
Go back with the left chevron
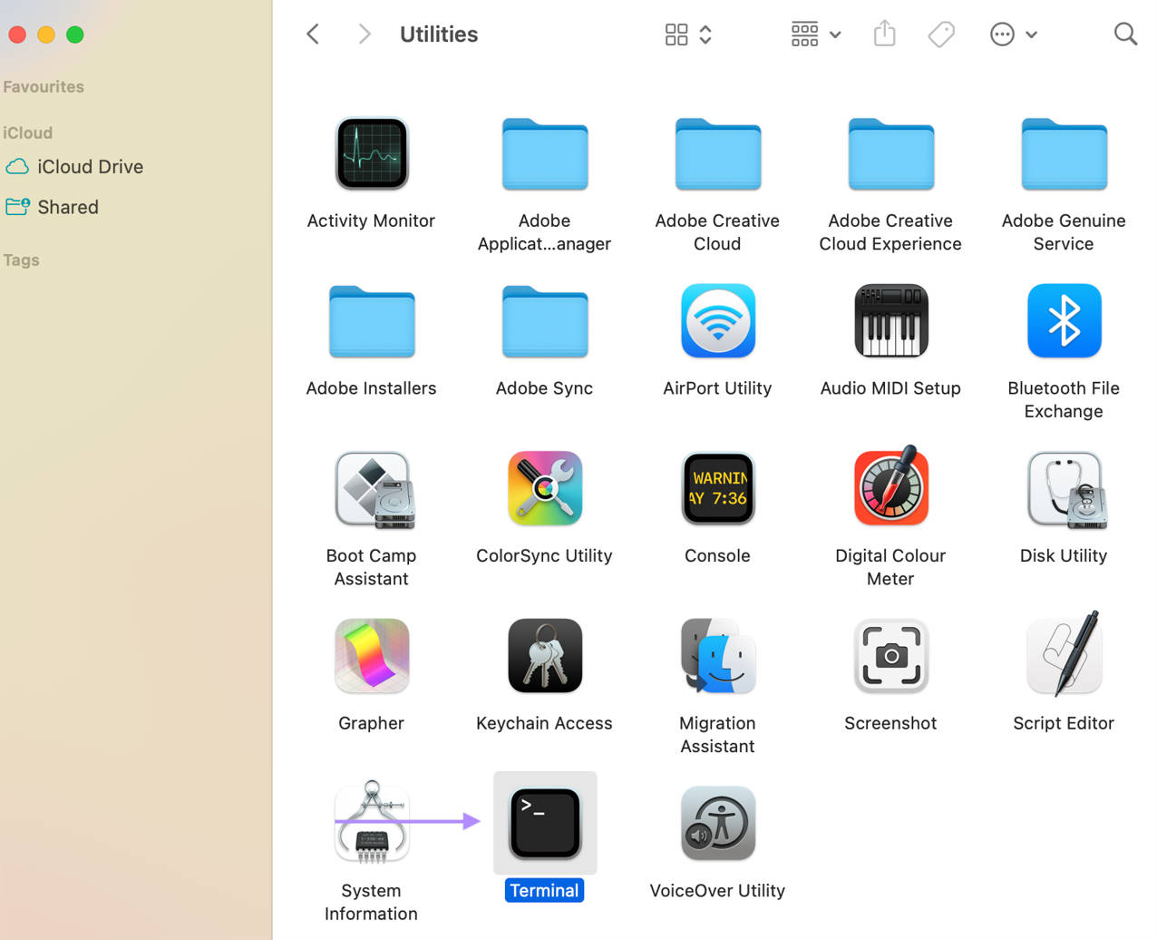coord(313,34)
